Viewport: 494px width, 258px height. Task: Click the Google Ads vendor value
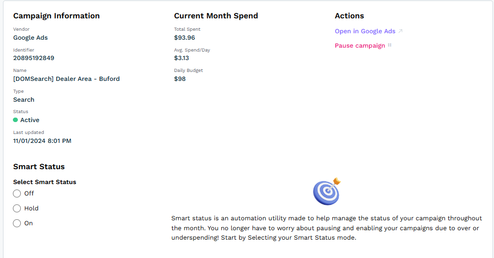tap(31, 38)
